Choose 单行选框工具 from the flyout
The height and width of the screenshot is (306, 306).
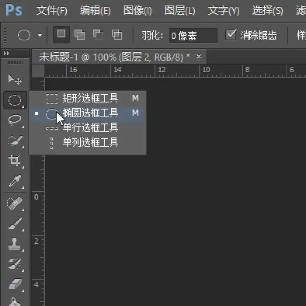90,127
